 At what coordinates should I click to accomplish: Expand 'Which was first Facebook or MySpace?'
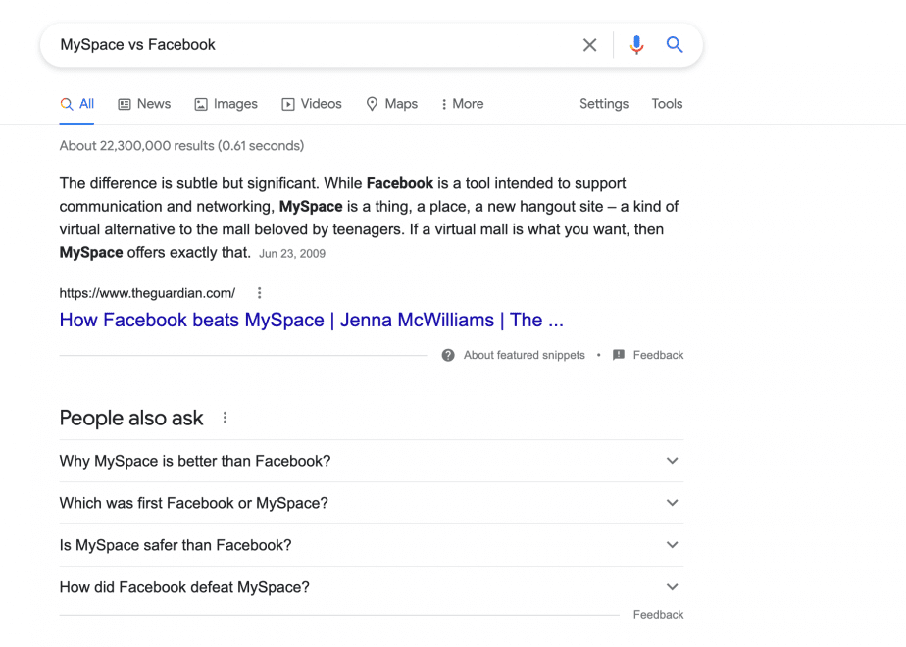click(372, 503)
